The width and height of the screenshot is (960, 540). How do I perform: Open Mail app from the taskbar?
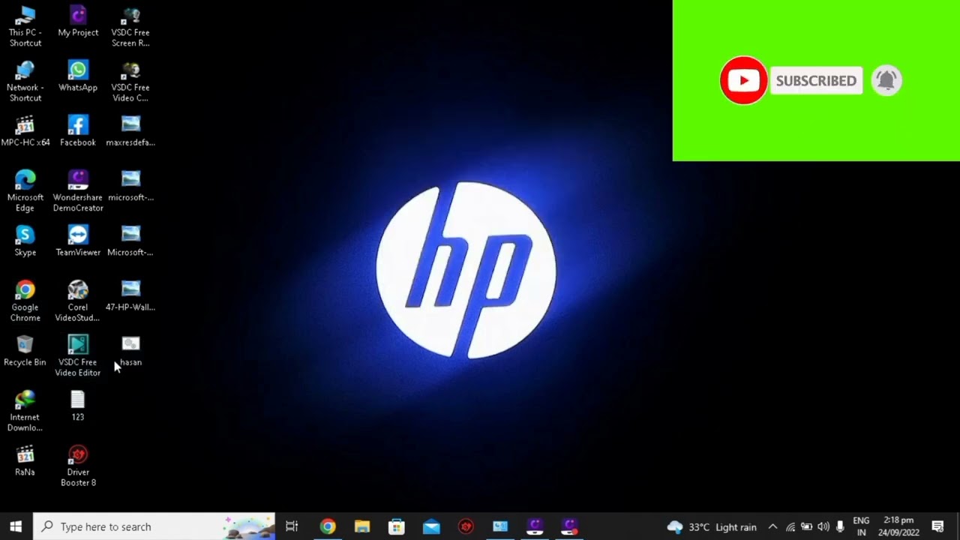pyautogui.click(x=431, y=526)
